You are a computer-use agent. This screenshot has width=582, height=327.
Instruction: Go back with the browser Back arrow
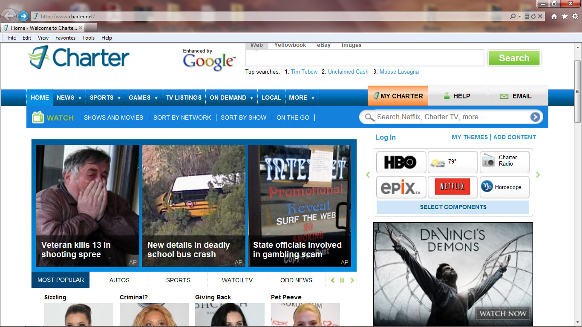(9, 16)
